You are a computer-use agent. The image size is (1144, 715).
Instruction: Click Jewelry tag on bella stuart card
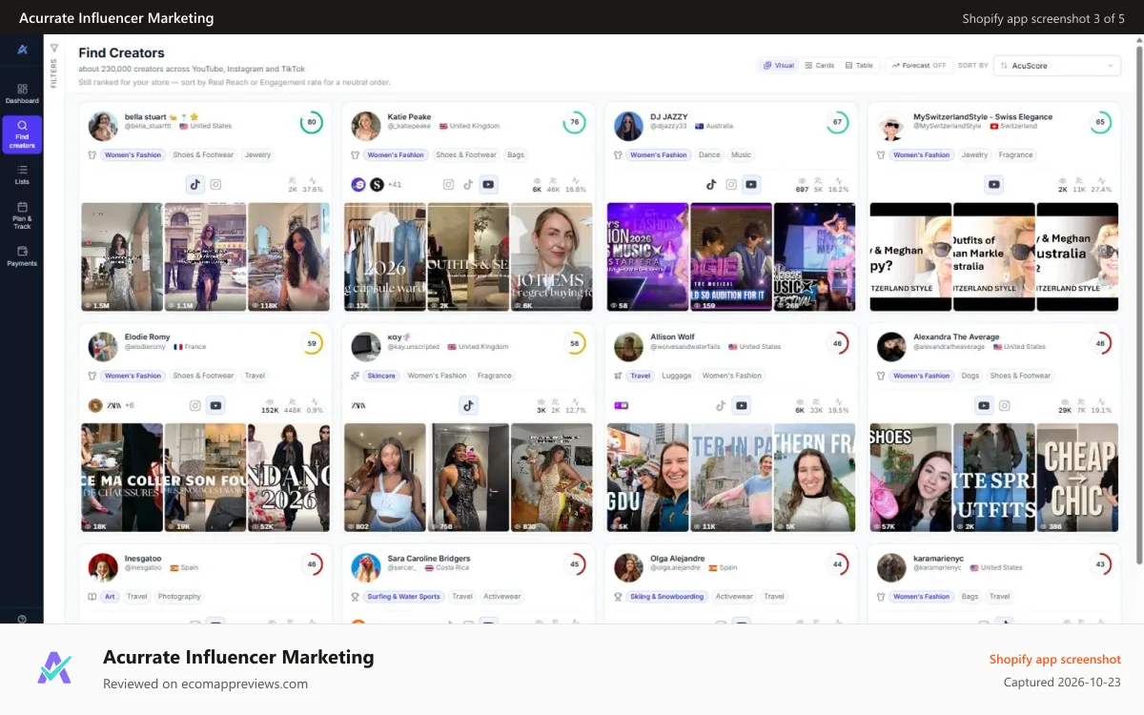pos(257,154)
